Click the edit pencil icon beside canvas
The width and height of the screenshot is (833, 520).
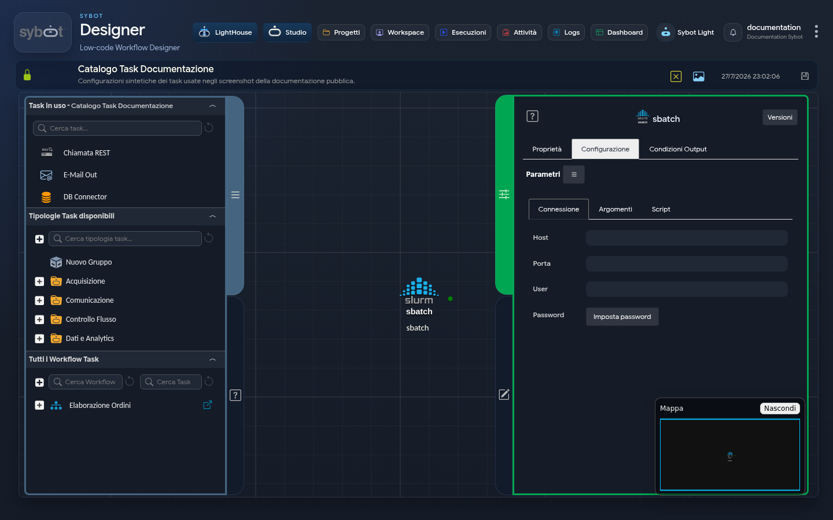504,394
